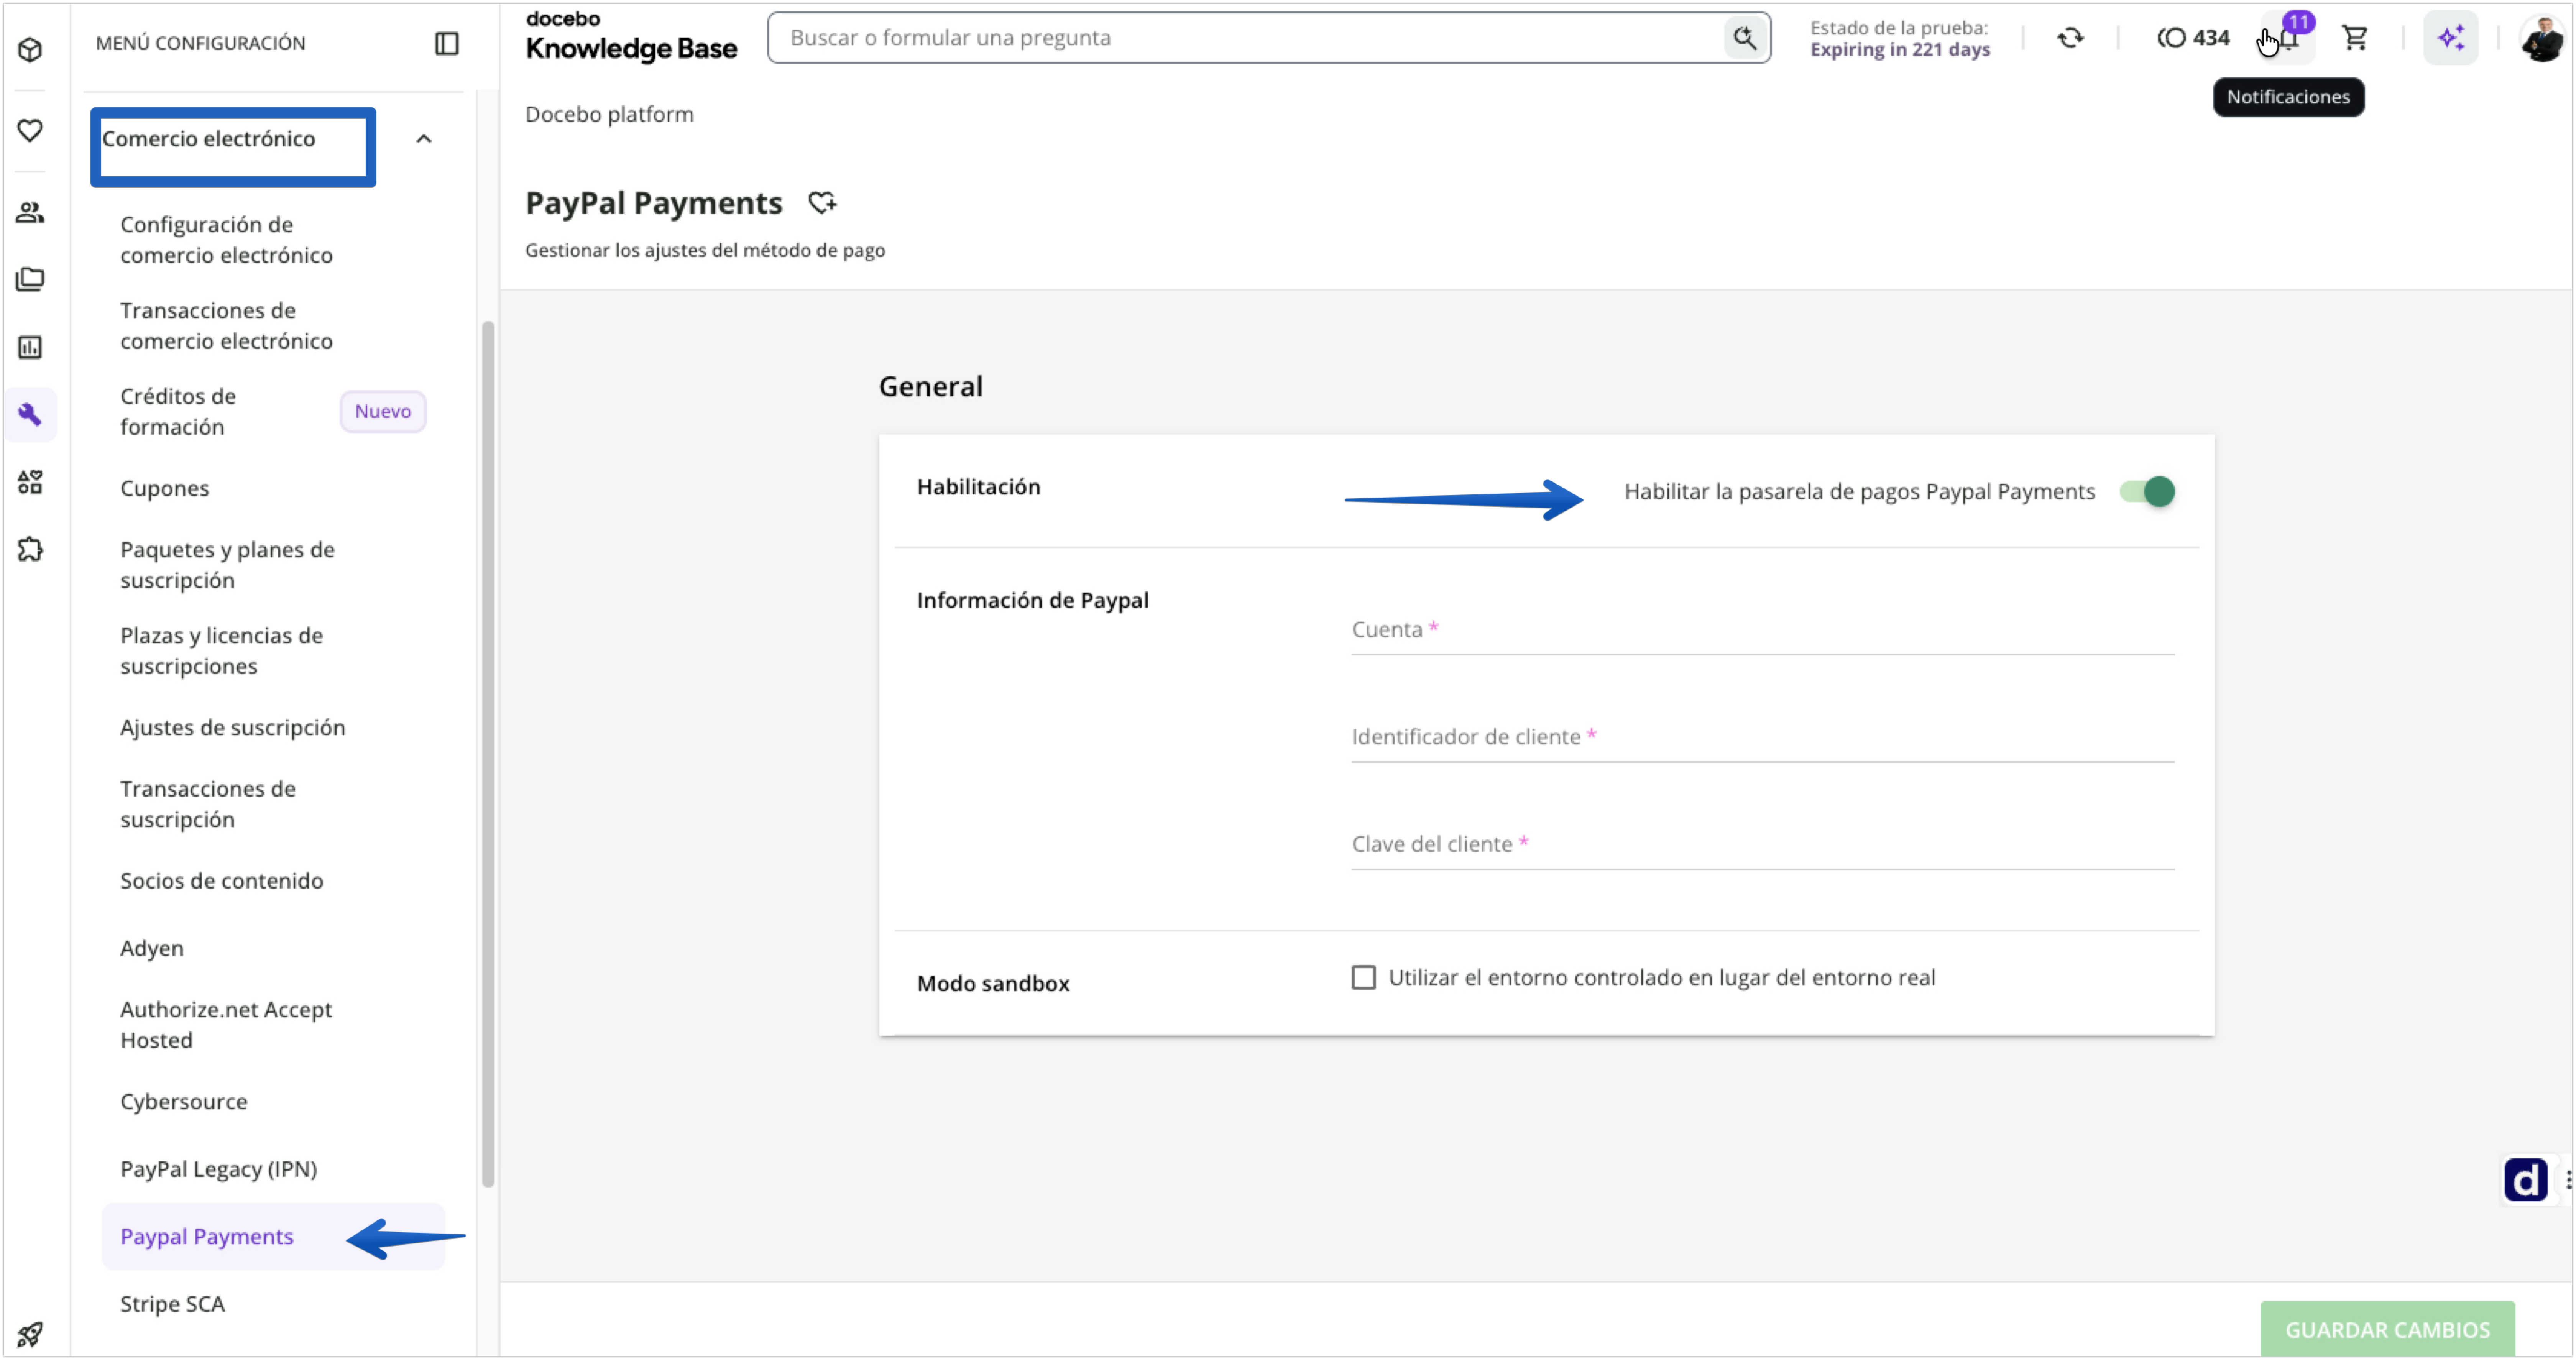Viewport: 2576px width, 1360px height.
Task: Open Transacciones de comercio electrónico
Action: [x=226, y=326]
